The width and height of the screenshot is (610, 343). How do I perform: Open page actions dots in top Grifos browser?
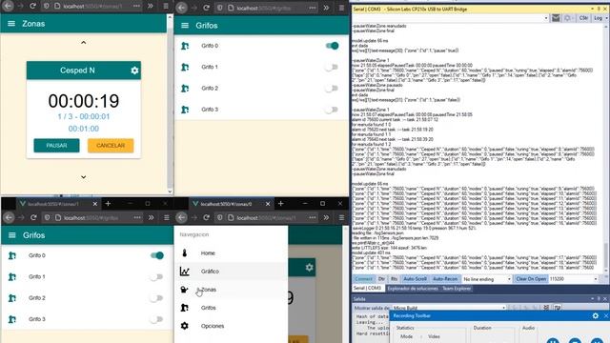tap(313, 8)
